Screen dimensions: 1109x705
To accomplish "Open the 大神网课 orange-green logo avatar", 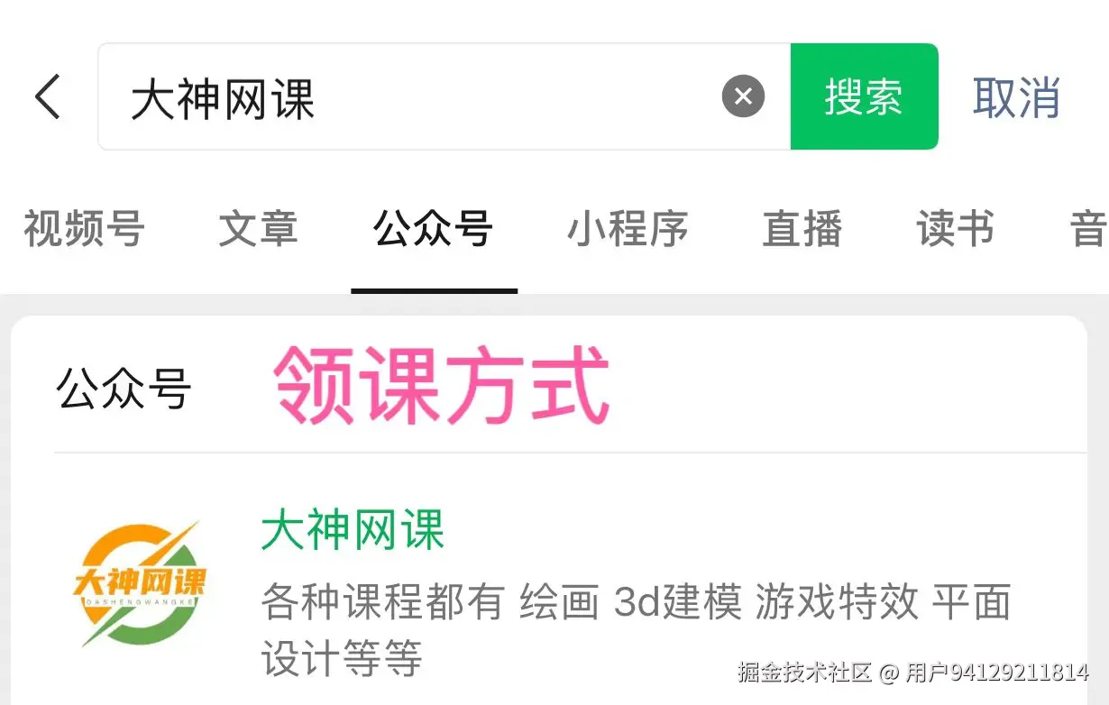I will coord(140,583).
